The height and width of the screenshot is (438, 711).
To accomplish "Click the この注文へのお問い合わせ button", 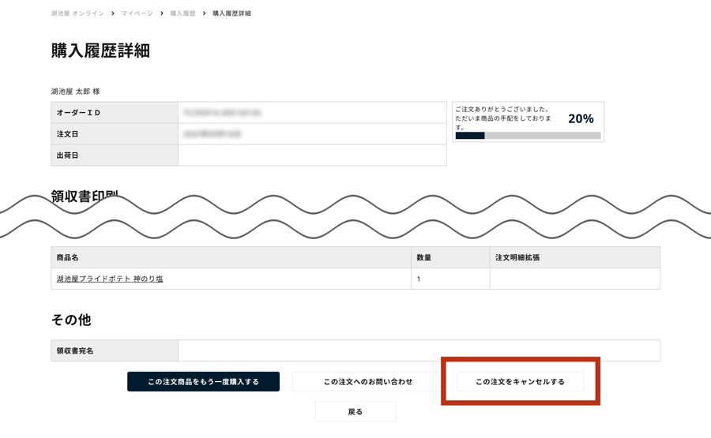I will click(367, 382).
